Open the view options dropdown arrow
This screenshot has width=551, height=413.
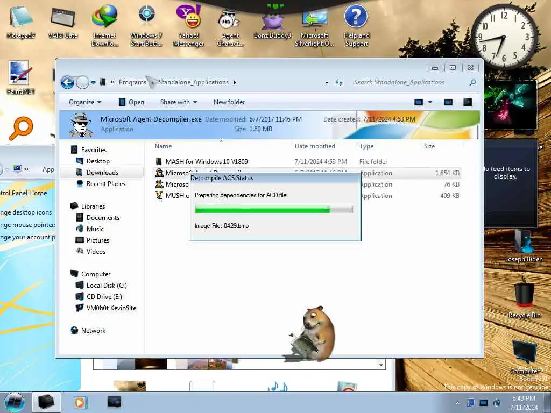430,102
